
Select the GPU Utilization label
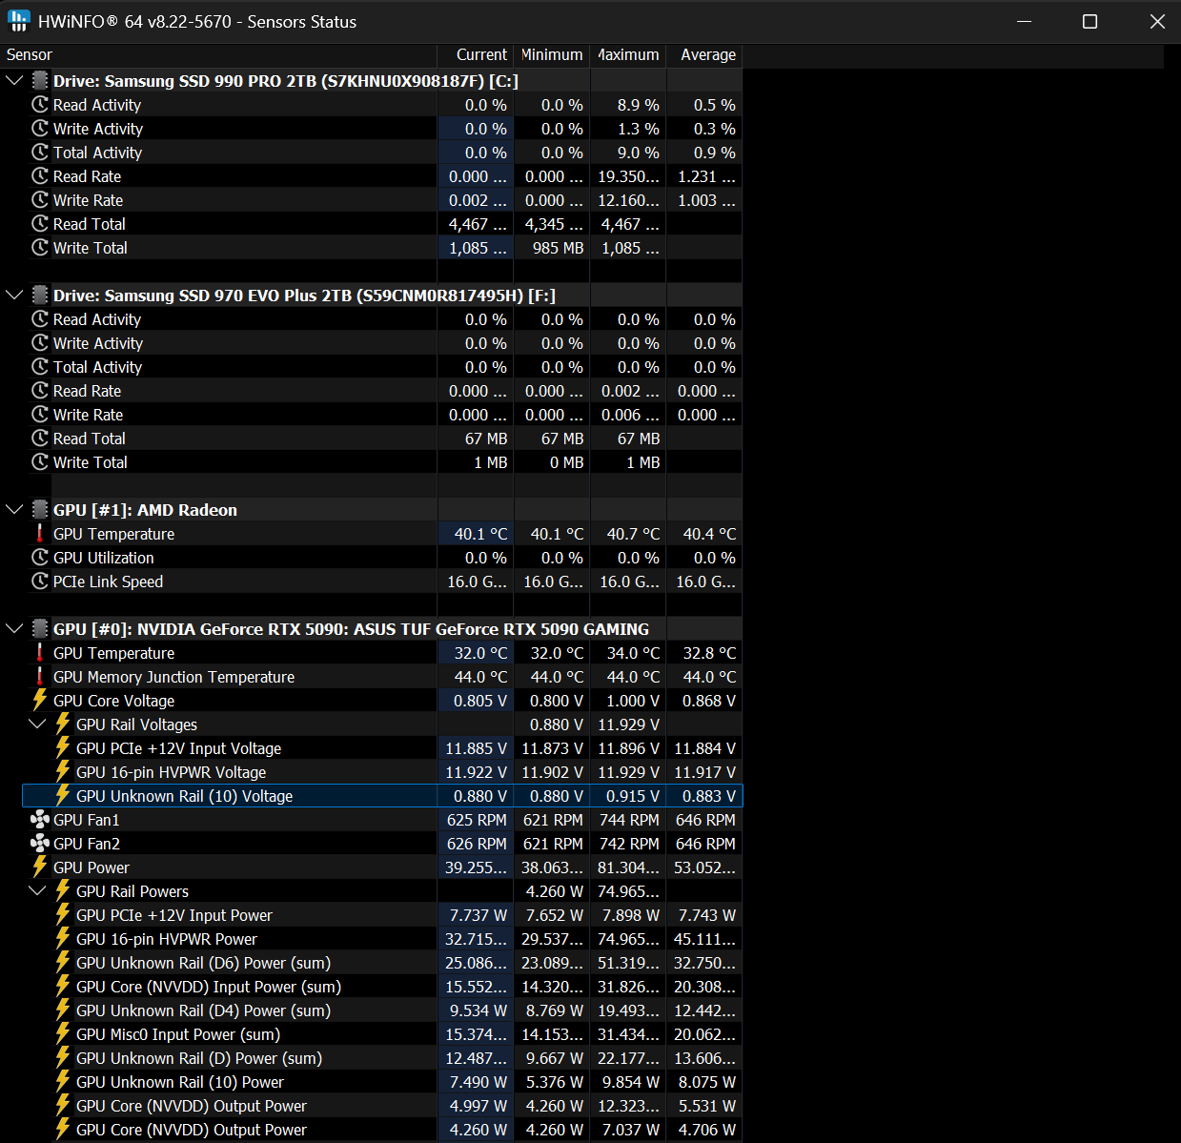coord(104,558)
